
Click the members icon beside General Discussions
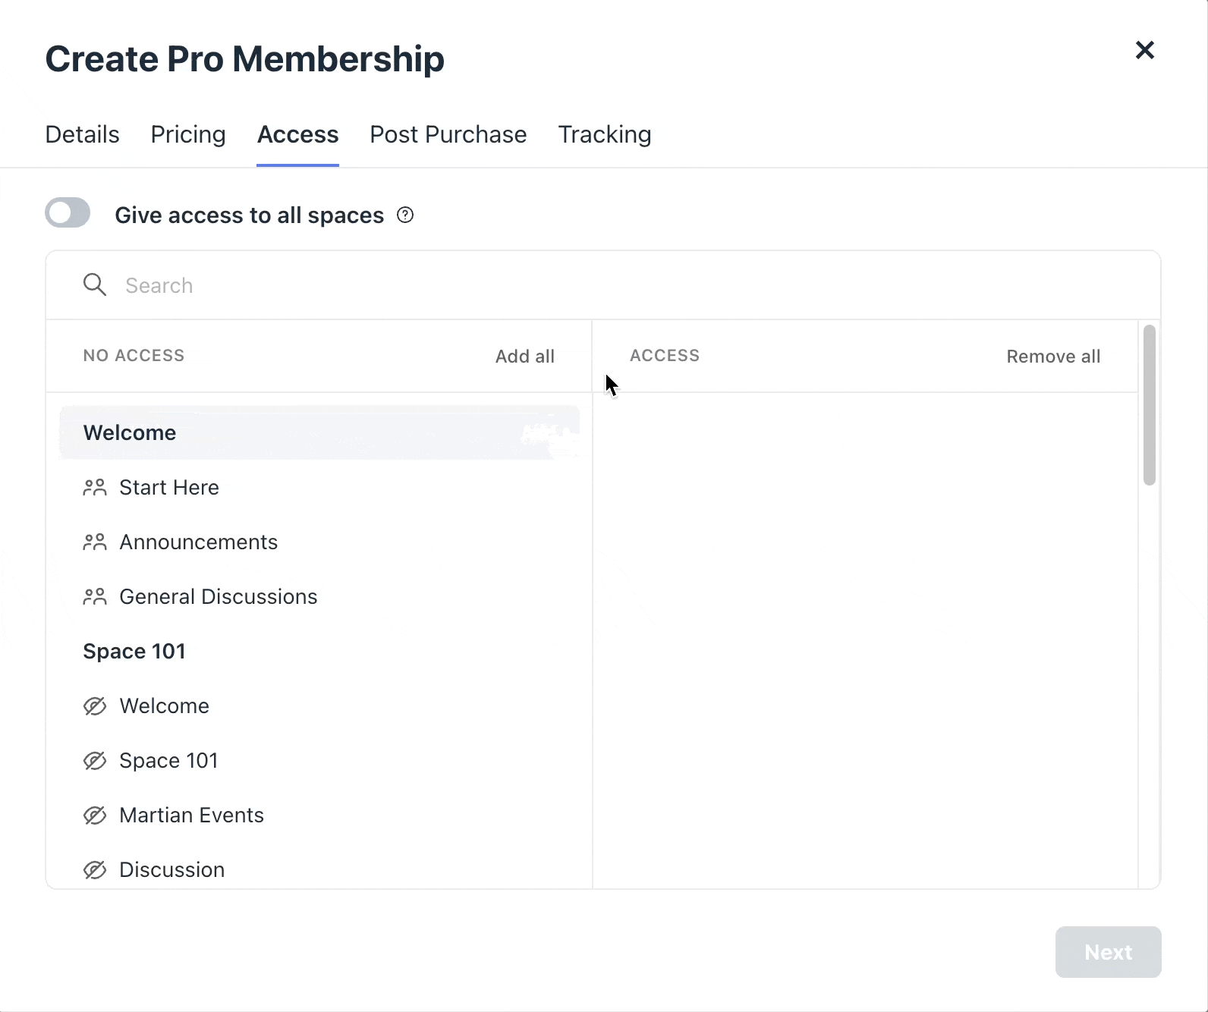[95, 597]
